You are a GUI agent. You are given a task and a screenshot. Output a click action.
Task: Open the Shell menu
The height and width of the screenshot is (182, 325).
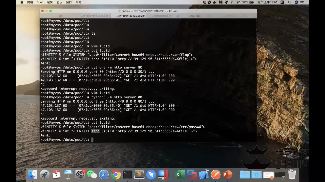[x=40, y=2]
